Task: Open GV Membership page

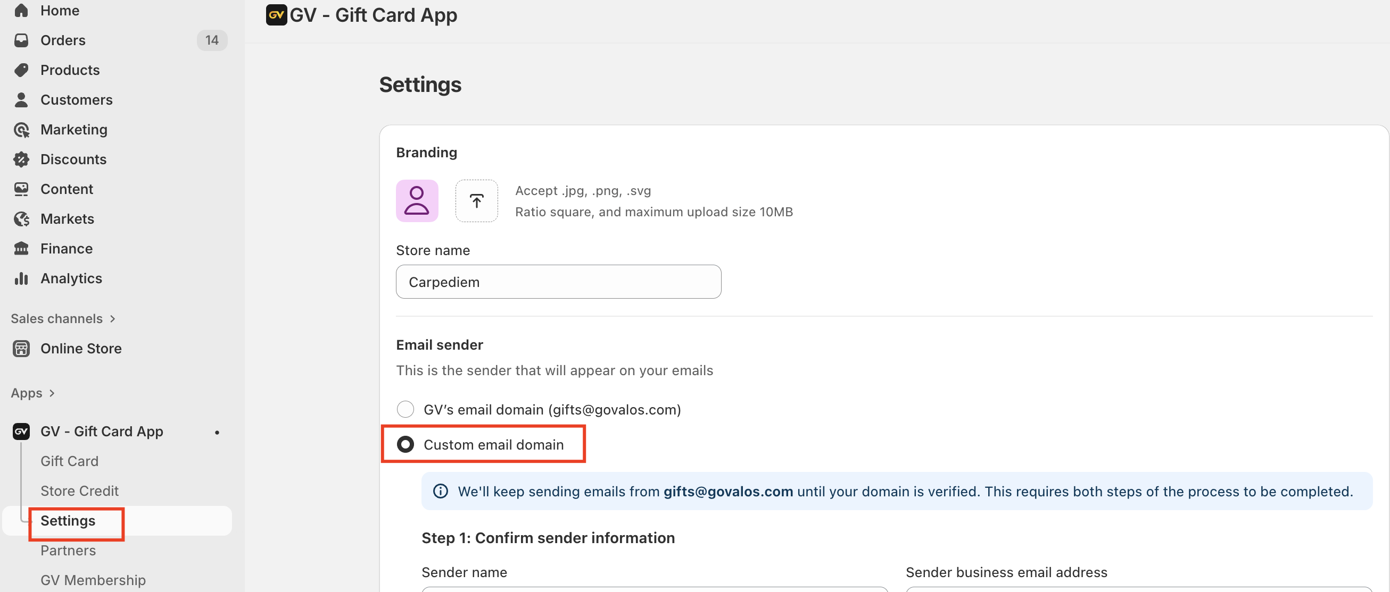Action: click(x=93, y=580)
